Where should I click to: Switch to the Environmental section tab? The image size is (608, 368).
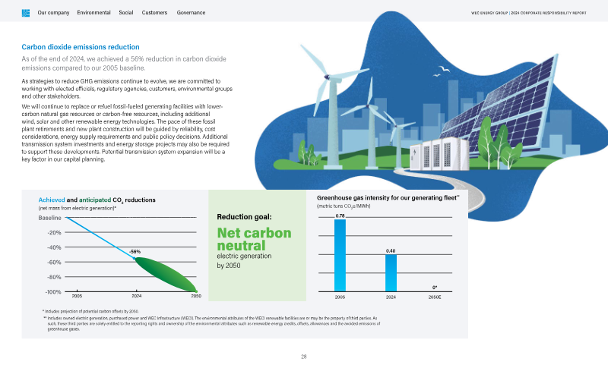coord(93,13)
